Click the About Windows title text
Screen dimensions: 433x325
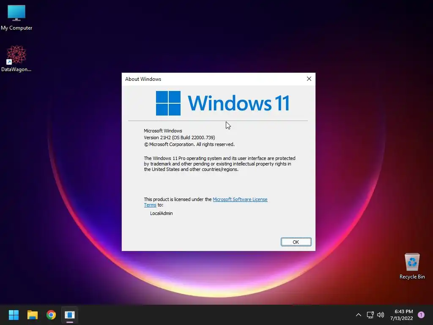point(143,79)
